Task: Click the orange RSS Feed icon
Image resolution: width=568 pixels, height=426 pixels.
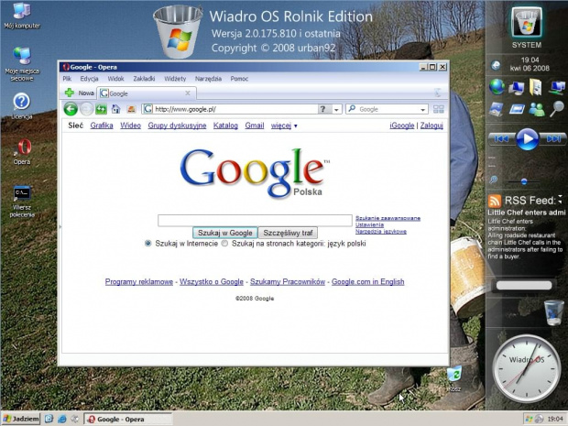Action: pyautogui.click(x=494, y=201)
